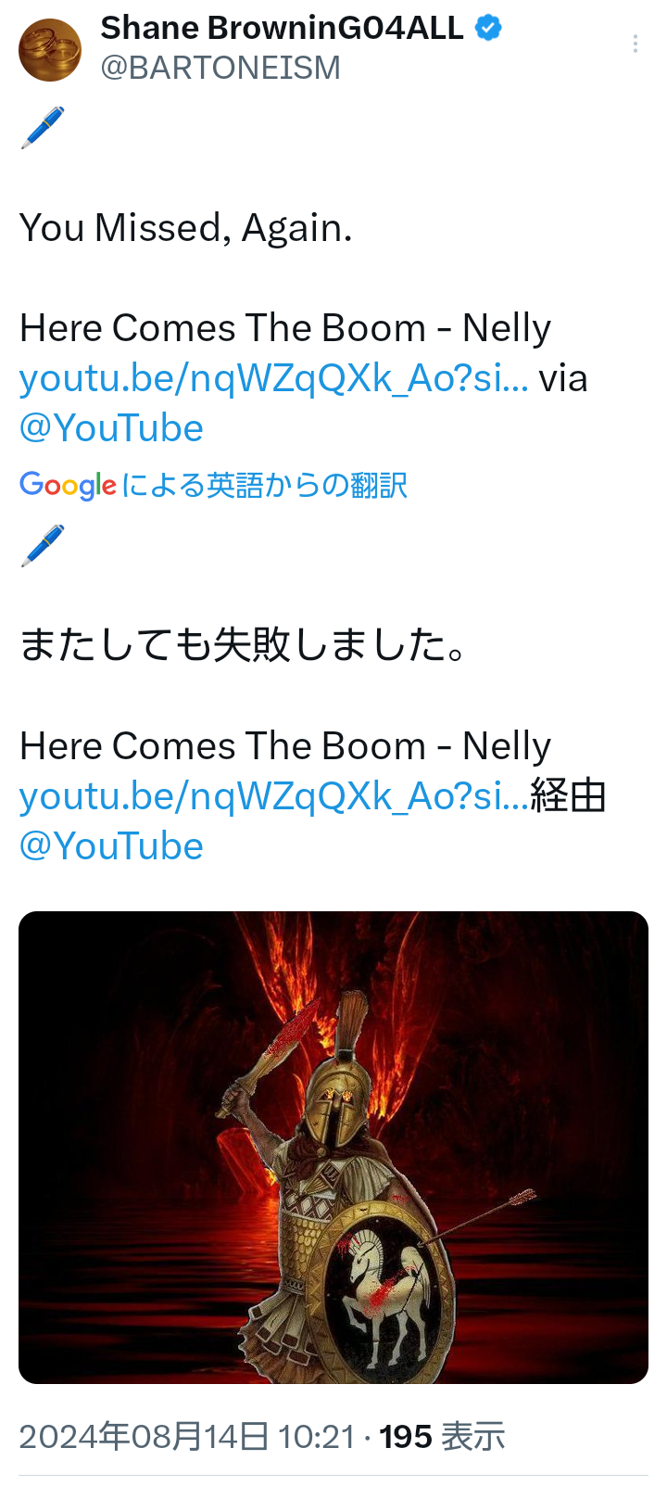Click the timestamp 2024年08月14日 10:21
This screenshot has height=1486, width=667.
click(x=187, y=1437)
